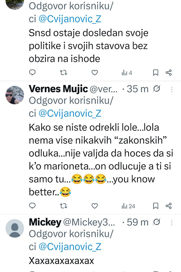Share the Snsd ostaje dosledan tweet
This screenshot has height=272, width=181.
(x=169, y=73)
